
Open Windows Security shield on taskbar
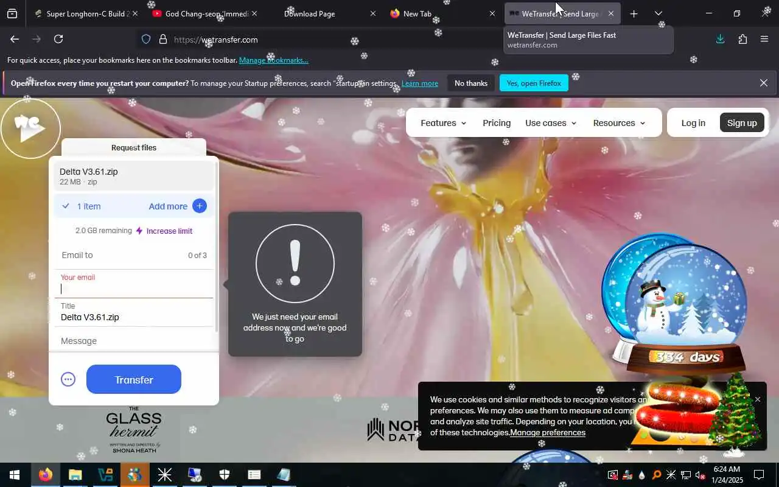tap(225, 475)
